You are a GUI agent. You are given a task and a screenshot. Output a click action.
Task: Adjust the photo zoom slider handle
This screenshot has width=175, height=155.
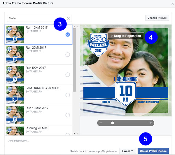pyautogui.click(x=112, y=123)
